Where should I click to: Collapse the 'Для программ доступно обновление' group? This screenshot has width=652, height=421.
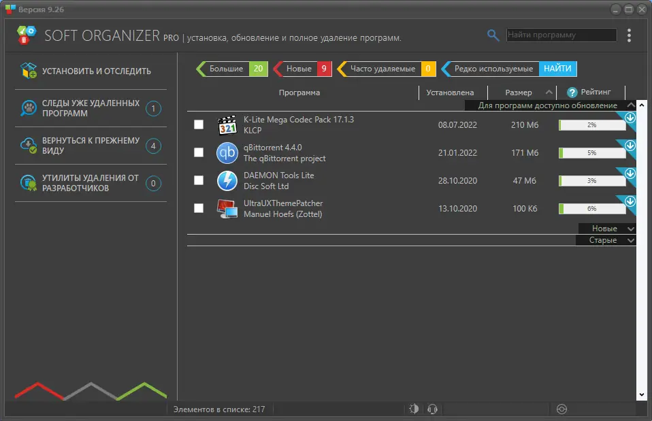click(631, 105)
